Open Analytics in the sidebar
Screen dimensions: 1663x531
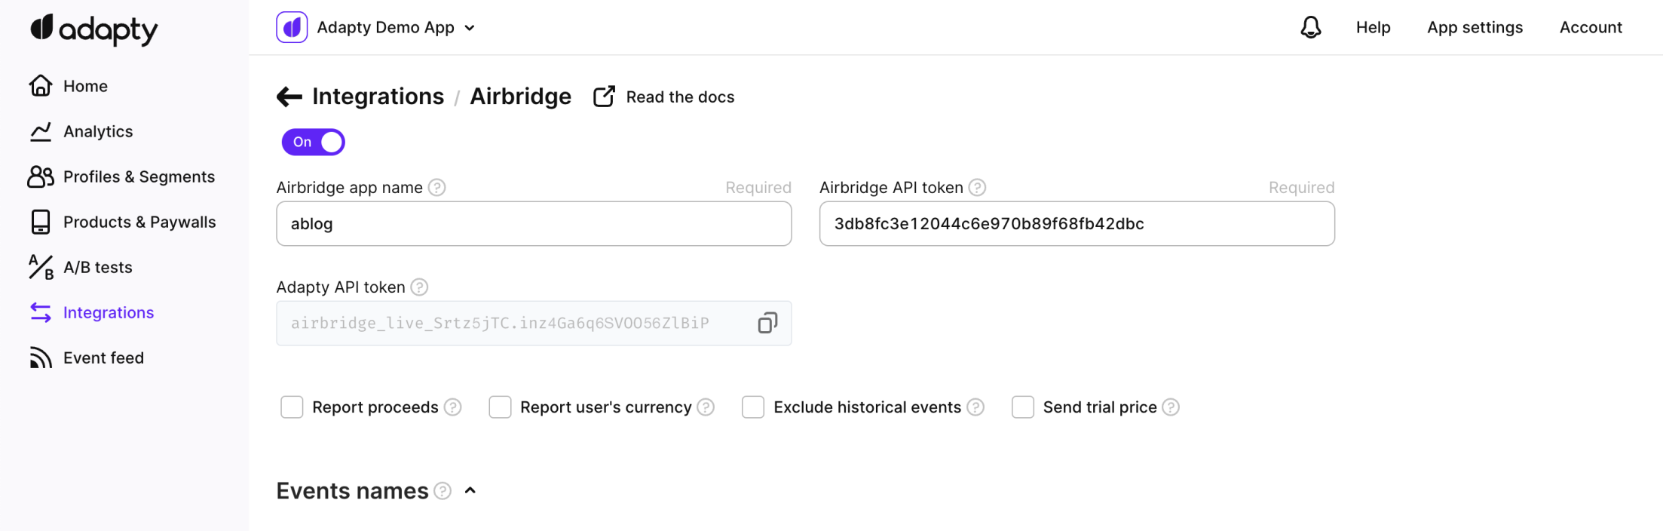pyautogui.click(x=98, y=131)
